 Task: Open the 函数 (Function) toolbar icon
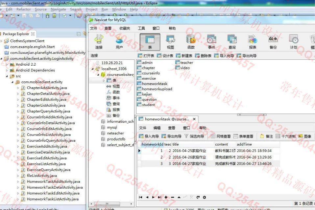point(191,42)
